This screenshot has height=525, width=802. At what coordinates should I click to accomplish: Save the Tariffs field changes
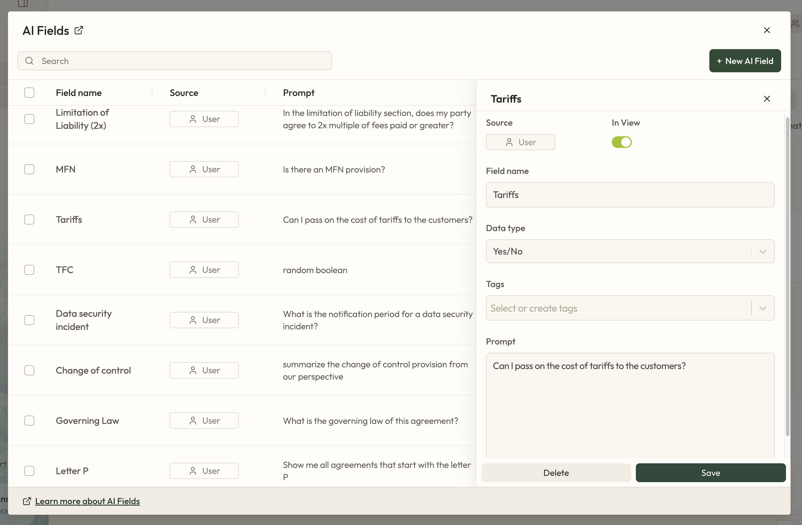pyautogui.click(x=710, y=473)
